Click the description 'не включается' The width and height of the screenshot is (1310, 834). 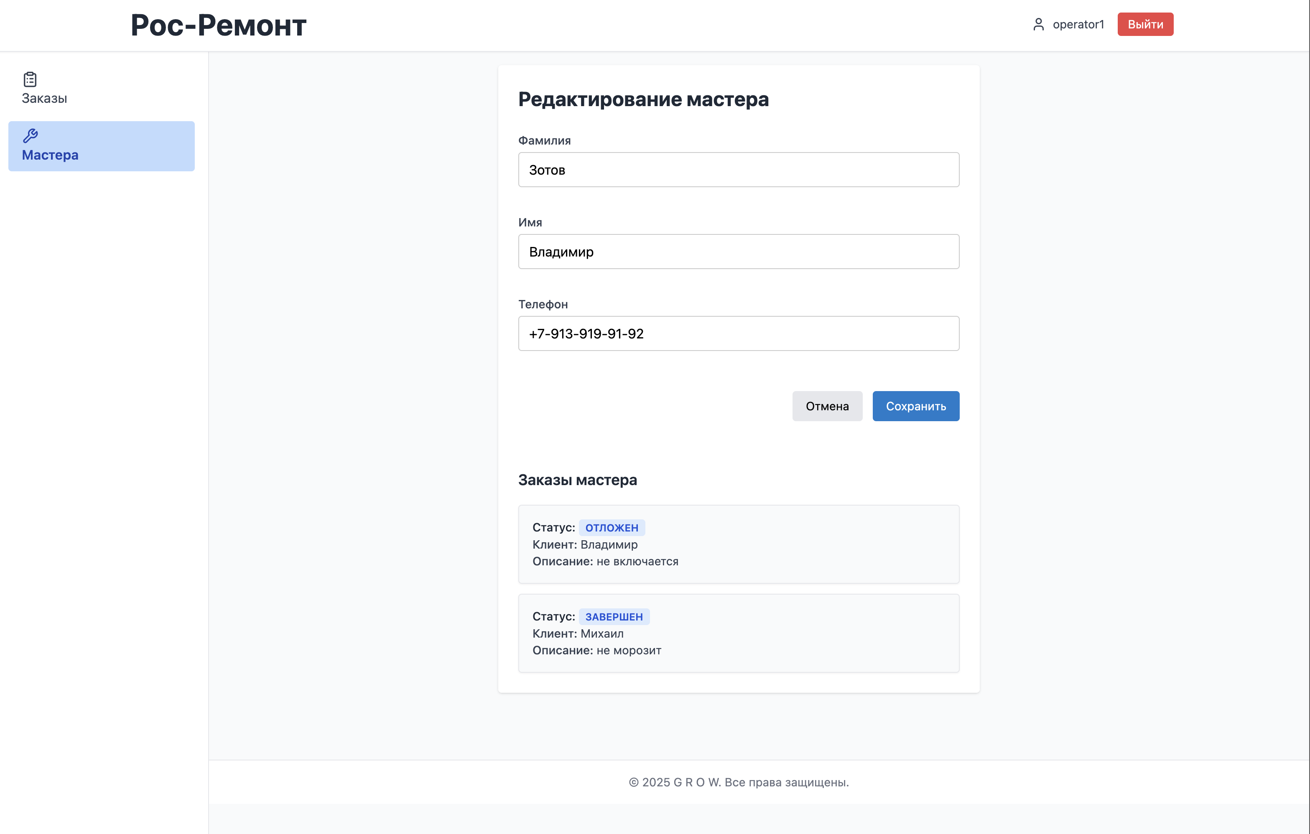(637, 561)
